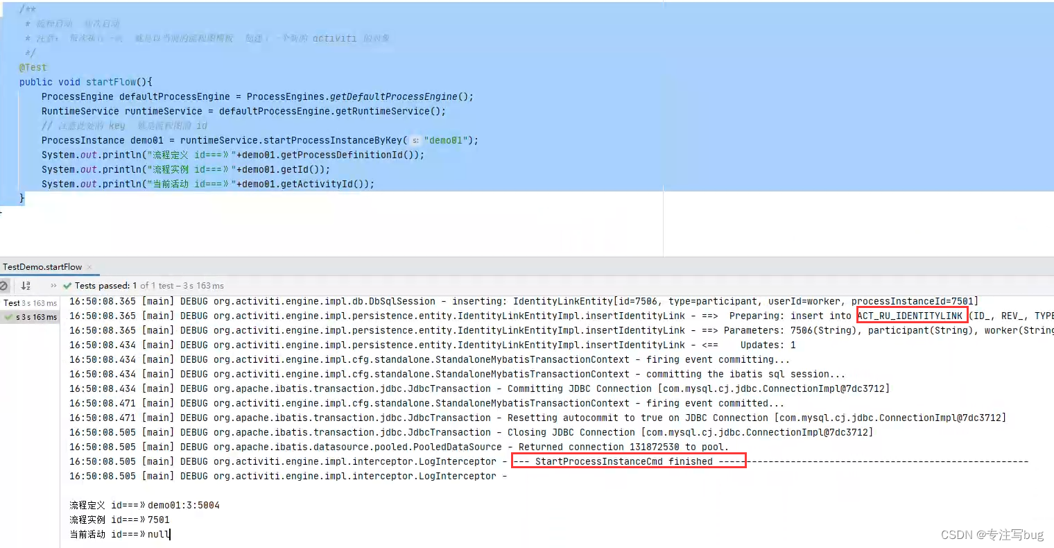The height and width of the screenshot is (548, 1054).
Task: Click 'firing event committed' log line
Action: coord(426,403)
